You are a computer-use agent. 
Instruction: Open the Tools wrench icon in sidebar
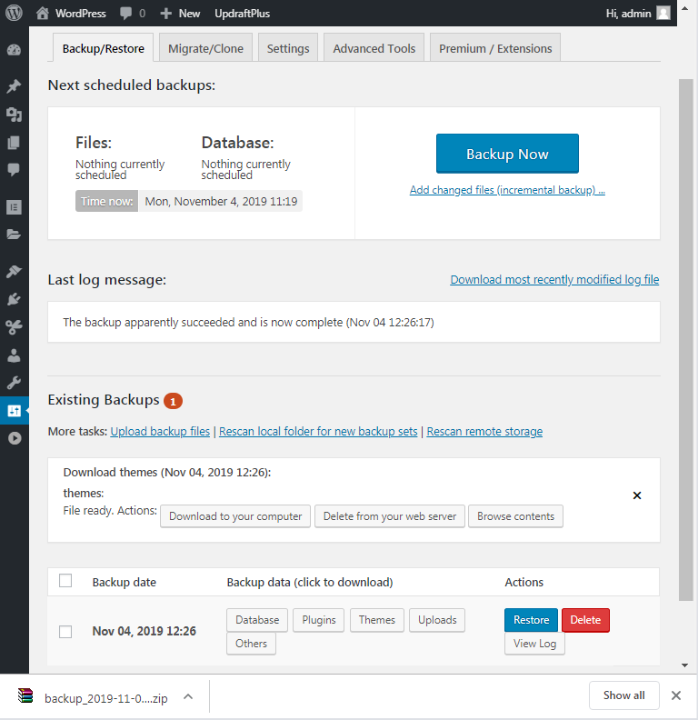(14, 383)
